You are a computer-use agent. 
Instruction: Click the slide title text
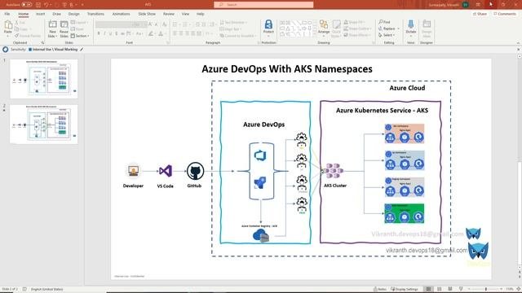click(x=287, y=68)
